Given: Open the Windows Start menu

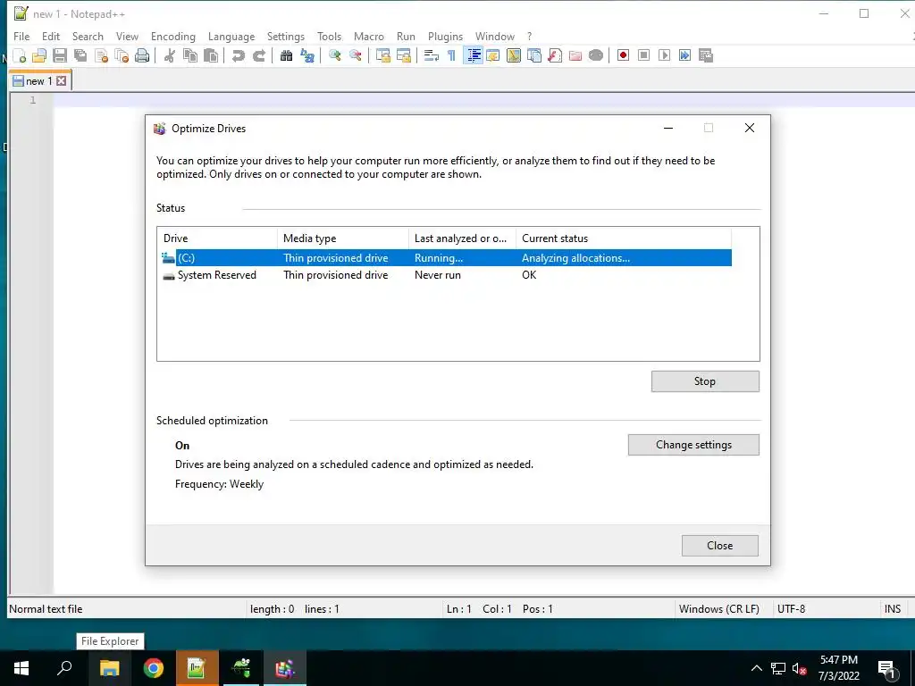Looking at the screenshot, I should pos(21,668).
